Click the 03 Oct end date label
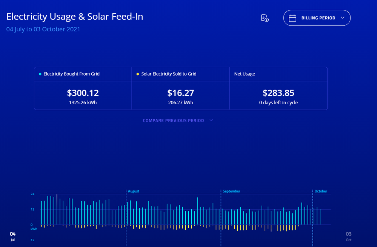377x247 pixels. pyautogui.click(x=348, y=236)
